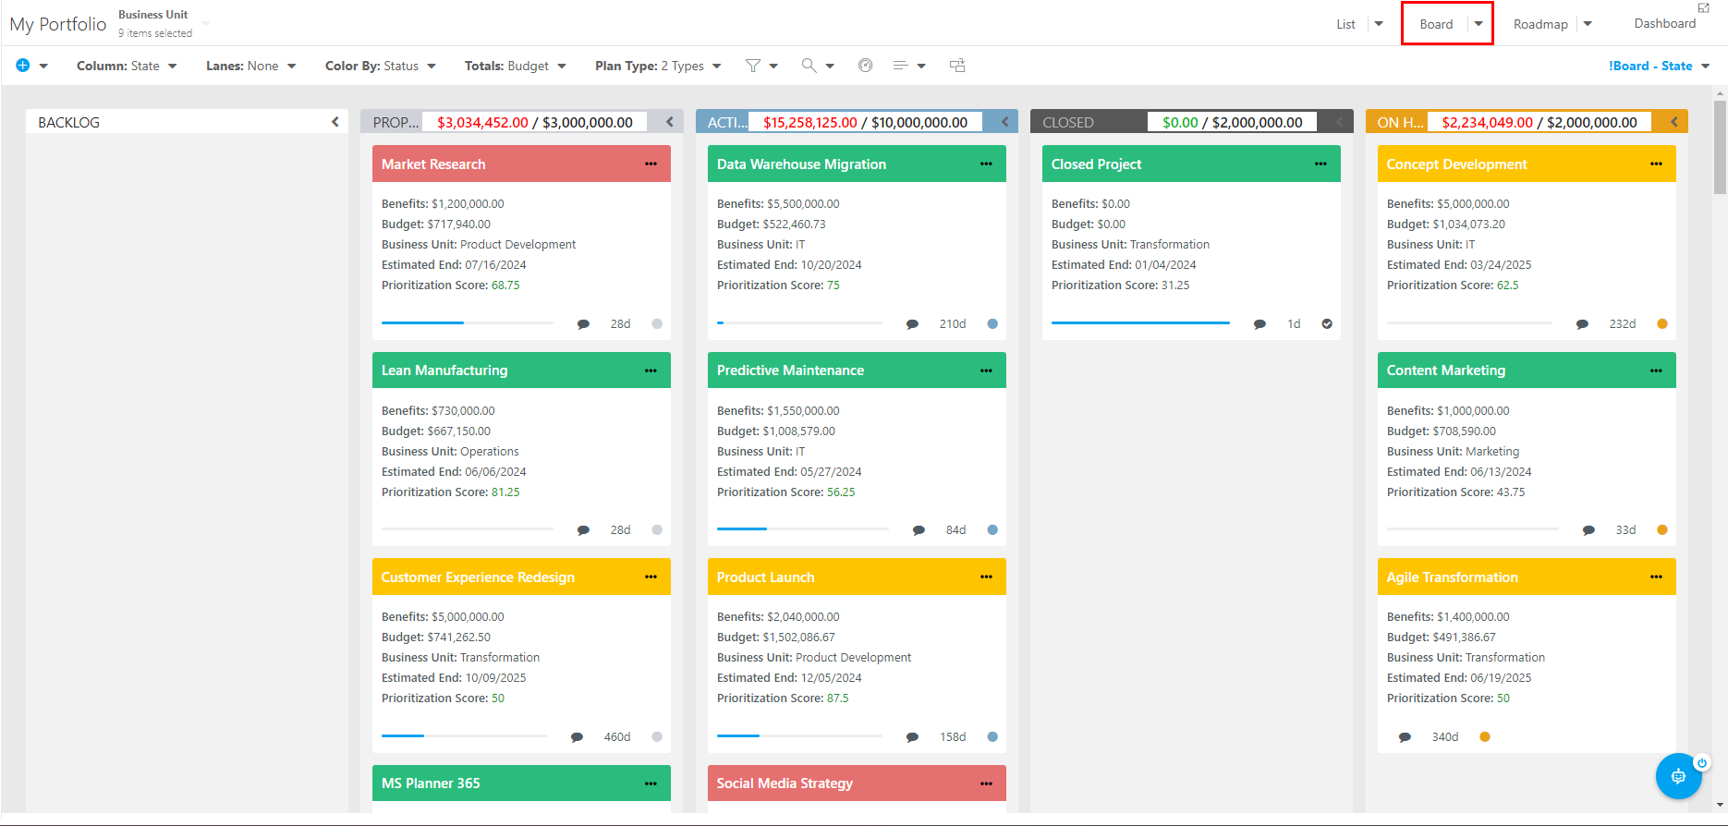
Task: Collapse the ACTI... column with chevron
Action: [x=1004, y=122]
